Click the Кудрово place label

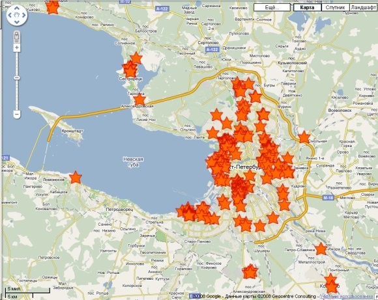(298, 186)
